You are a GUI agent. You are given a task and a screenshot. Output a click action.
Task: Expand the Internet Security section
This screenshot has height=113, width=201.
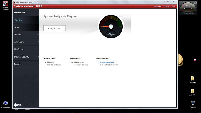pos(26,57)
